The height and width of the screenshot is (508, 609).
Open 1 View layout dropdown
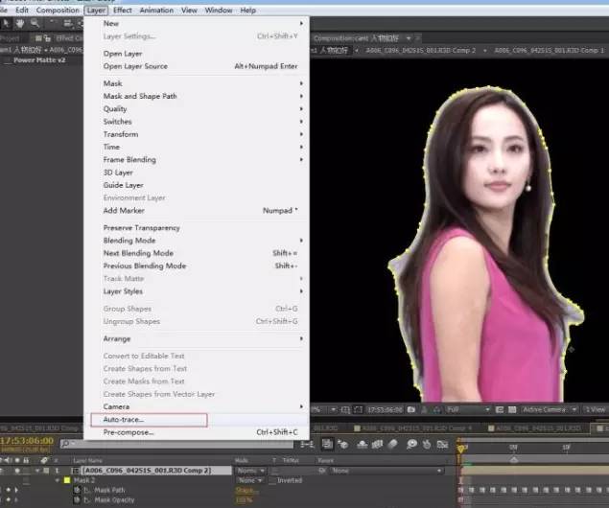(x=597, y=409)
